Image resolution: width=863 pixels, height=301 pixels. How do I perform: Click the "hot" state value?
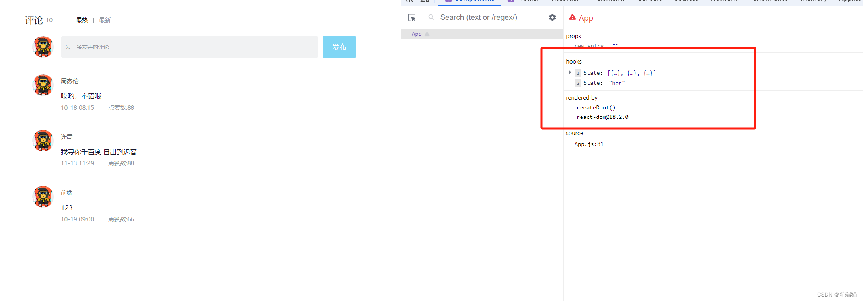pos(617,83)
